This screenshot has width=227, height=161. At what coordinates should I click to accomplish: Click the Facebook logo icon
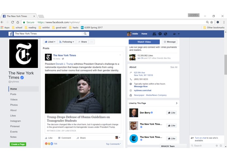click(10, 34)
